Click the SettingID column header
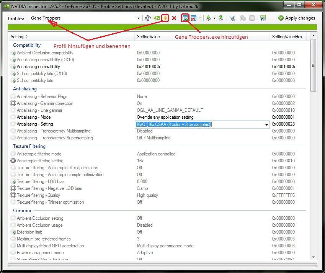 coord(71,37)
